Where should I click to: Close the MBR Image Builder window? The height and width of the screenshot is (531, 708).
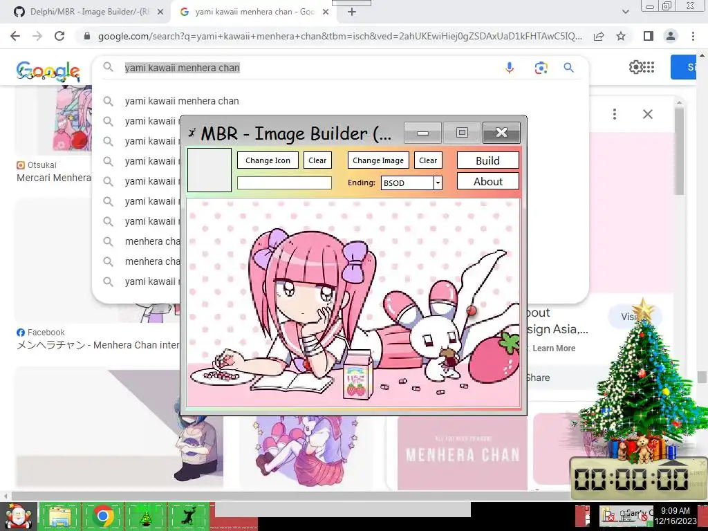click(x=501, y=133)
